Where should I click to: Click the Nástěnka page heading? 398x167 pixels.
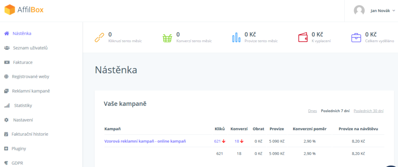[116, 70]
